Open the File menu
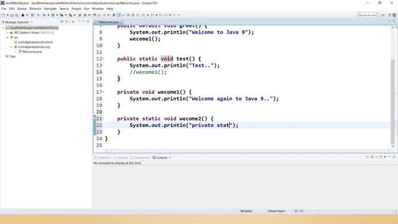398x224 pixels. click(x=4, y=9)
